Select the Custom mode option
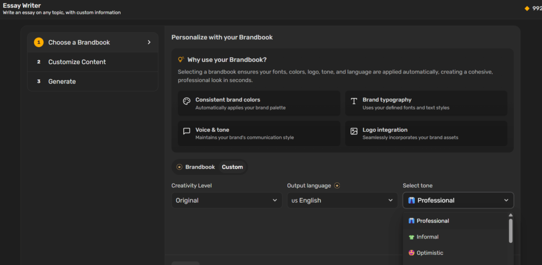Viewport: 542px width, 265px height. [232, 167]
